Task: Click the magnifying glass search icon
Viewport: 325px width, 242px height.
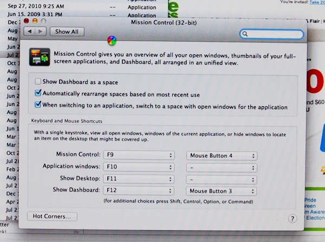Action: point(245,34)
